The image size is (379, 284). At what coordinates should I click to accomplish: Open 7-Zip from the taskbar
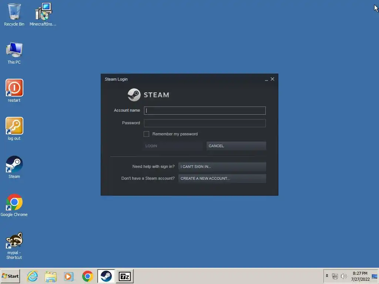pyautogui.click(x=125, y=276)
